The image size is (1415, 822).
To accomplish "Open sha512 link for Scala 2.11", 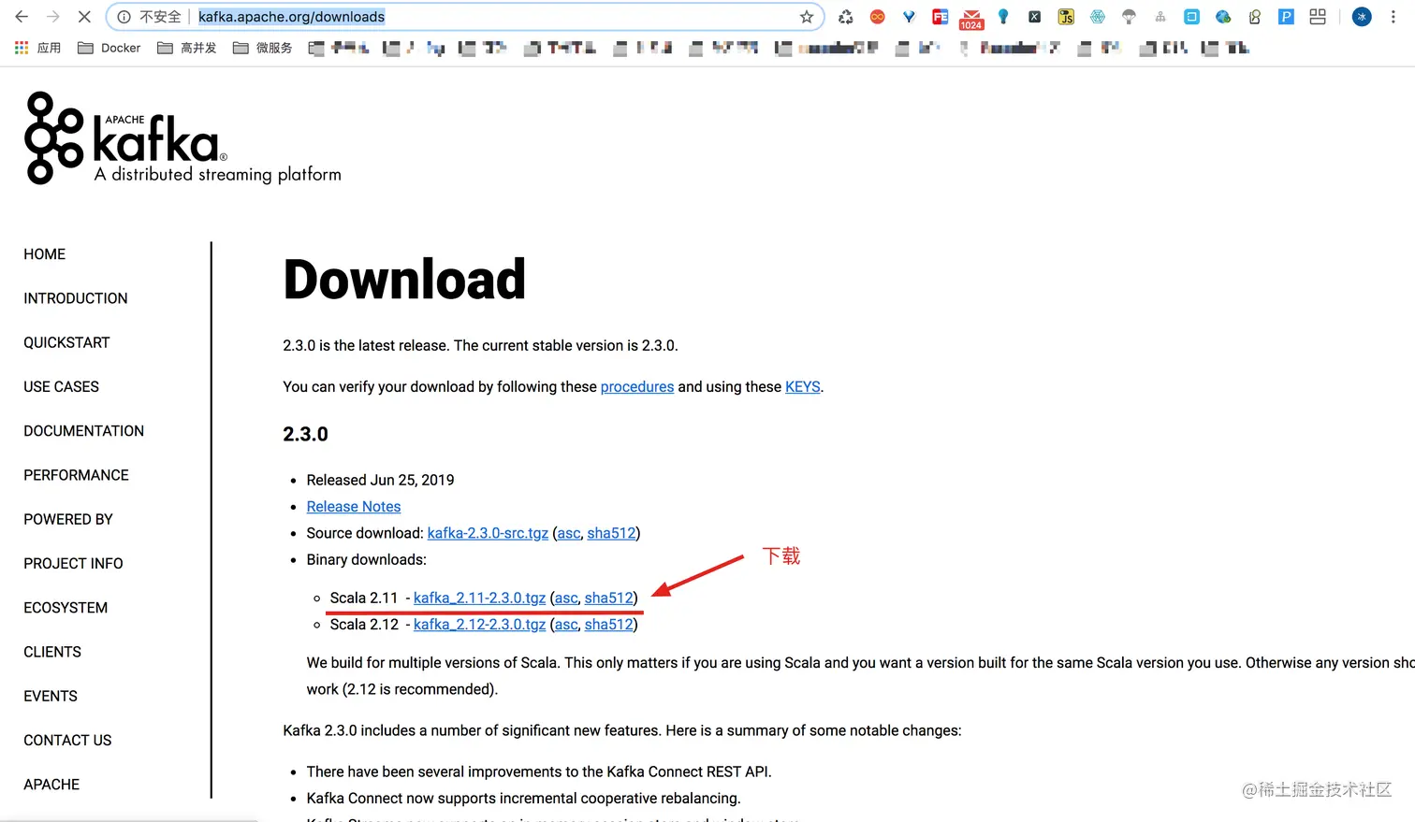I will 609,598.
